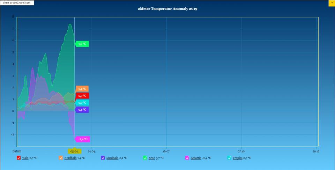
Task: Uncheck the orange Nordhalb legend checkbox
Action: click(x=61, y=158)
